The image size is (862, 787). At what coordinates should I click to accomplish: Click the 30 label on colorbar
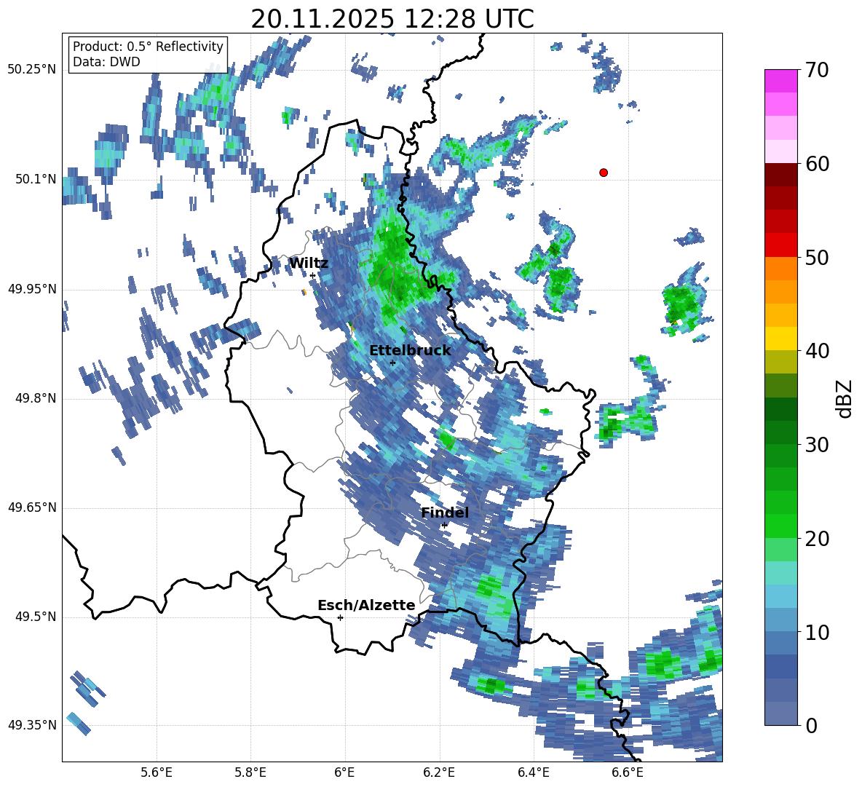coord(816,445)
